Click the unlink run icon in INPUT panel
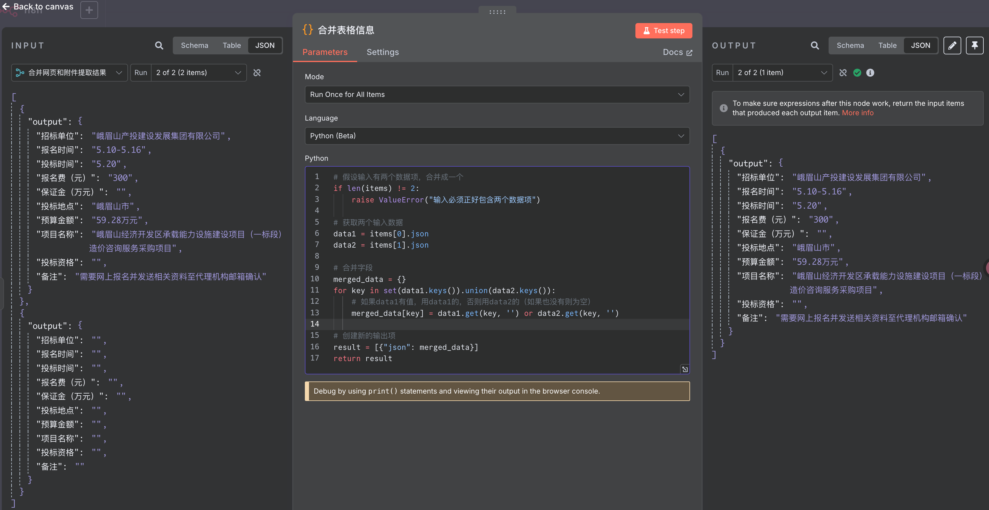Image resolution: width=989 pixels, height=510 pixels. click(x=257, y=73)
